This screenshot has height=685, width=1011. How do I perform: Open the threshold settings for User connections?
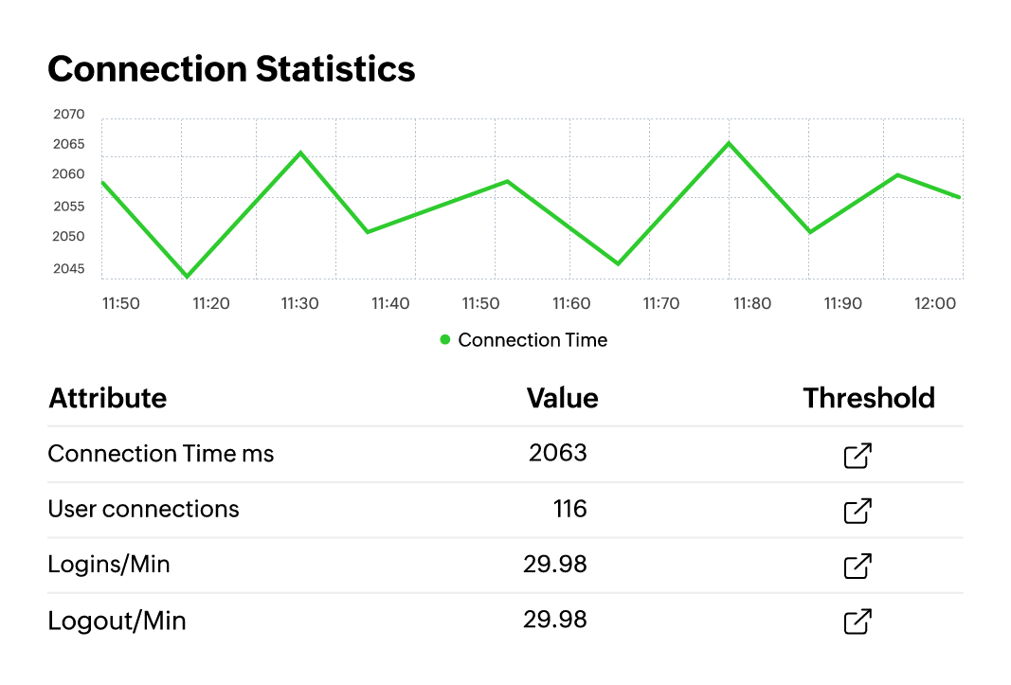click(857, 511)
